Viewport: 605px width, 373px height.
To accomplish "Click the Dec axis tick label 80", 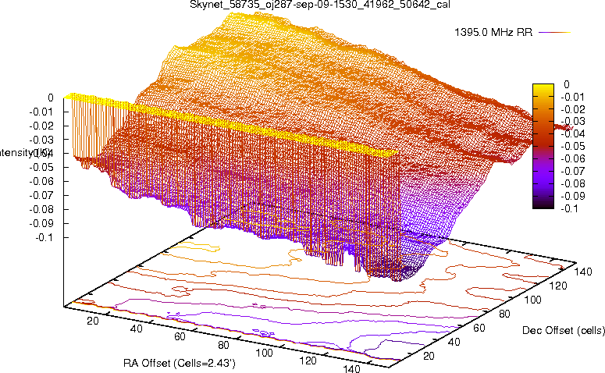I will (504, 314).
